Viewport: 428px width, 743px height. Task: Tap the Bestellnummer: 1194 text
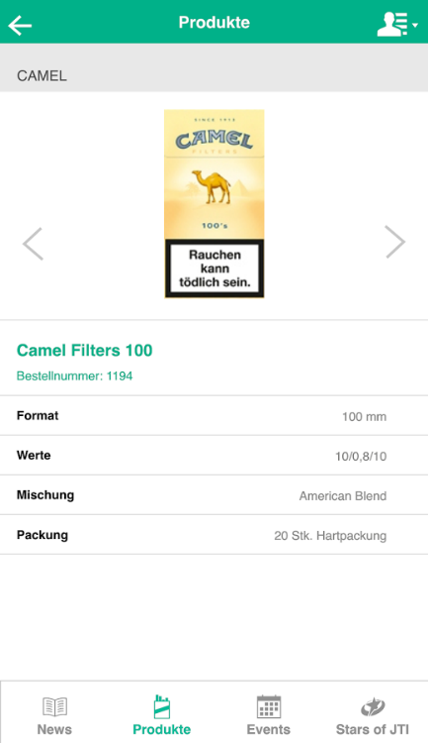pos(75,375)
